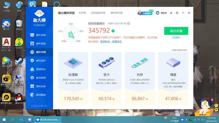Click the download arrow icon in title bar
Screen dimensions: 219x123
pos(171,13)
